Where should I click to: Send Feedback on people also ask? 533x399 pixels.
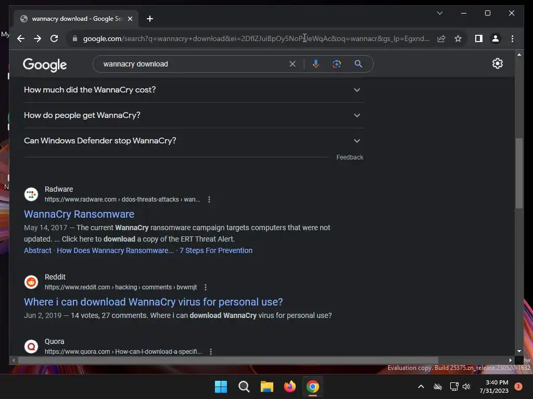tap(350, 157)
